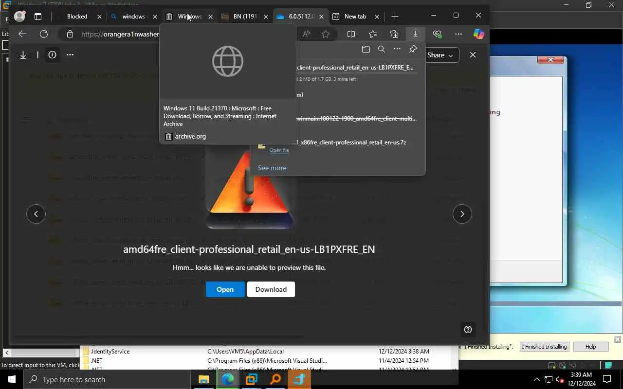Open File Explorer from taskbar
Image resolution: width=623 pixels, height=389 pixels.
(203, 380)
